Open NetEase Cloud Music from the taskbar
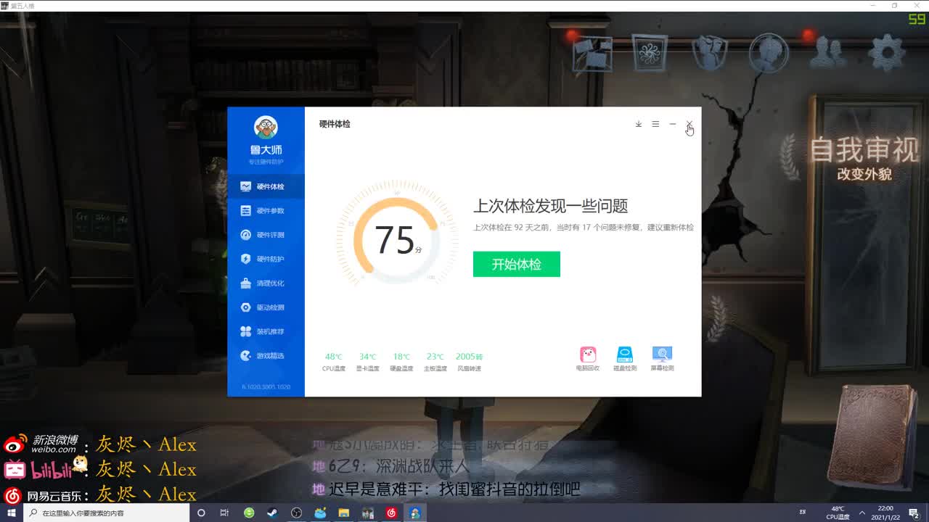The height and width of the screenshot is (522, 929). pyautogui.click(x=391, y=513)
